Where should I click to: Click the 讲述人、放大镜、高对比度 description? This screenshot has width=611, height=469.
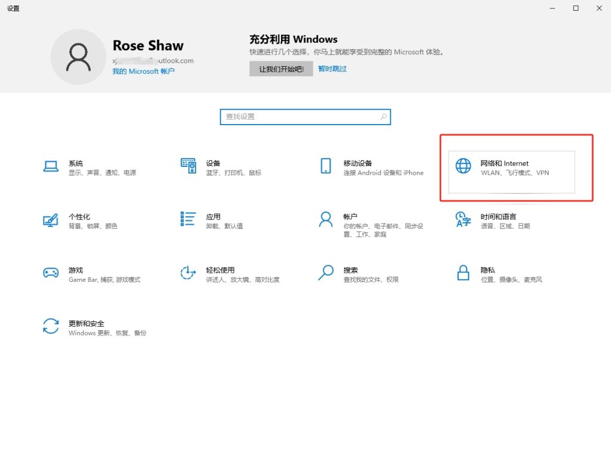(243, 279)
